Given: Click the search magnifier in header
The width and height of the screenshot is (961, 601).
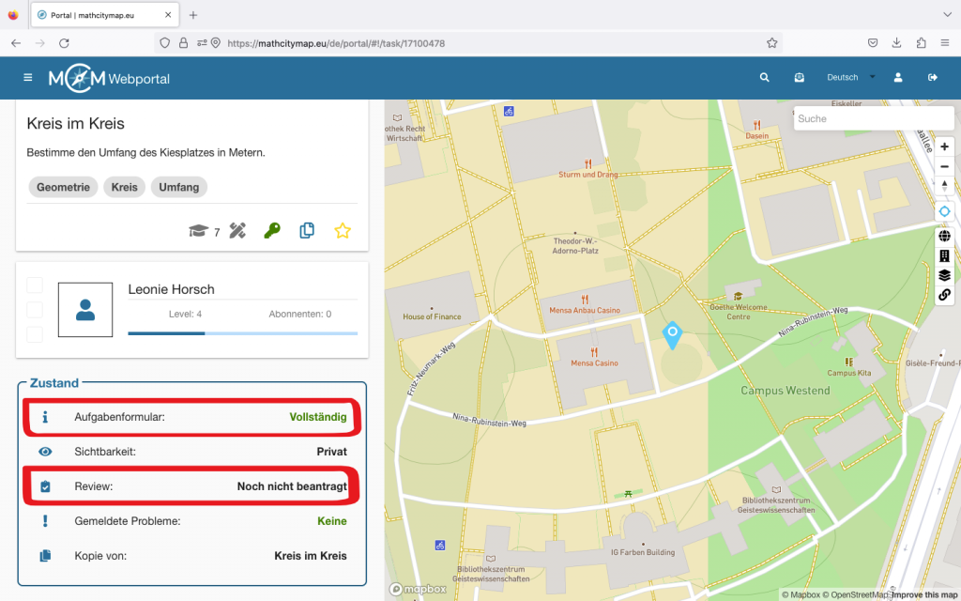Looking at the screenshot, I should [x=765, y=78].
